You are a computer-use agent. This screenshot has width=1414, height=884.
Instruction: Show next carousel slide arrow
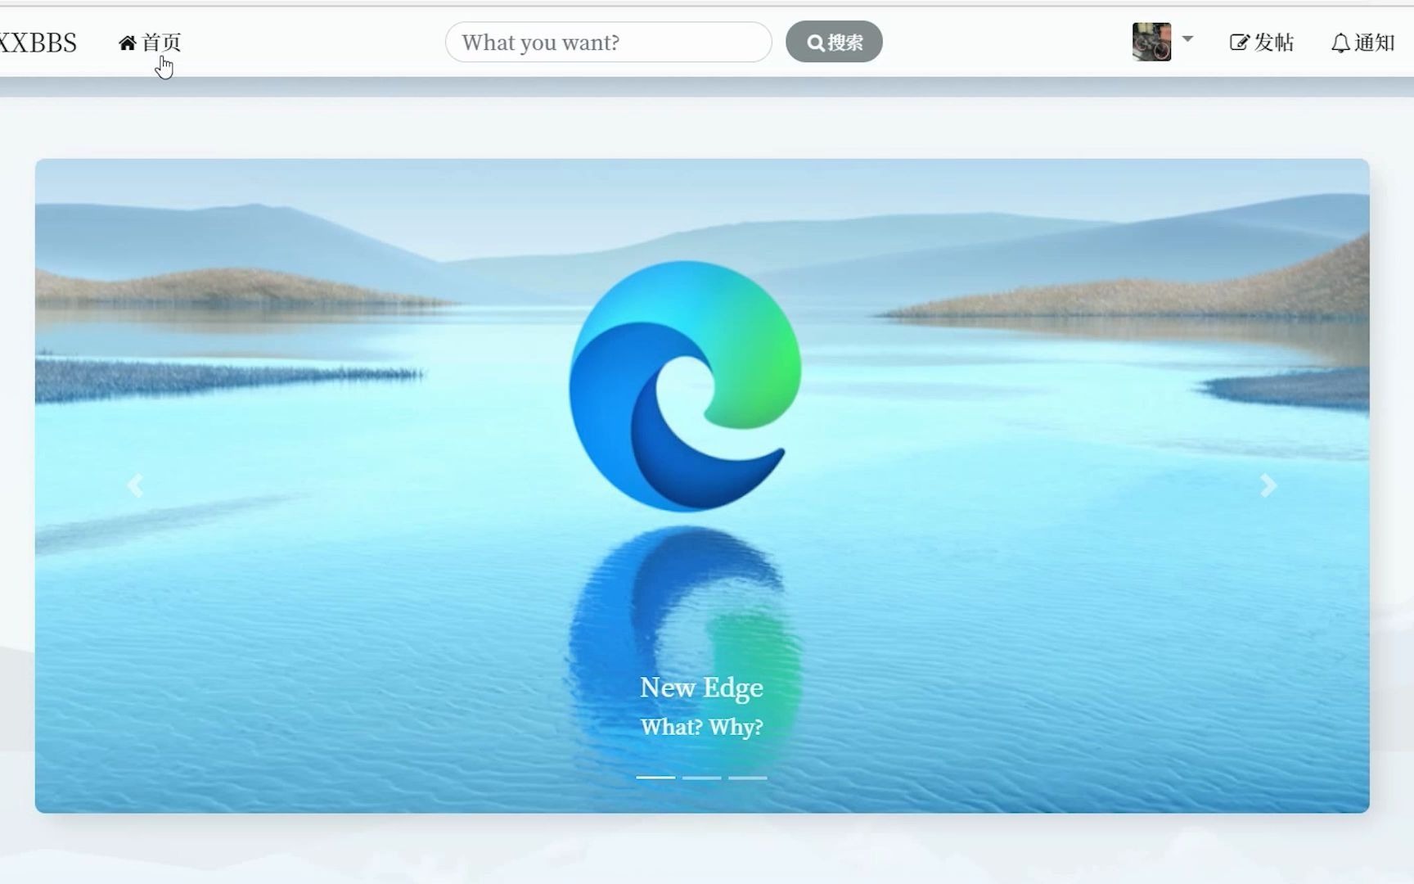pos(1268,485)
